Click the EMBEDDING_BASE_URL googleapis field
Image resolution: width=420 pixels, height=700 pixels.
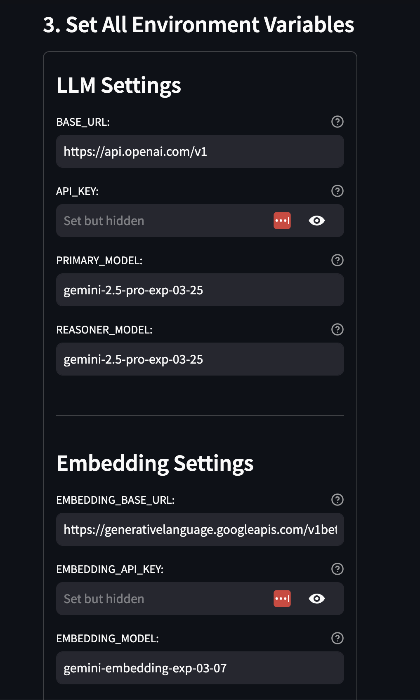pos(200,529)
